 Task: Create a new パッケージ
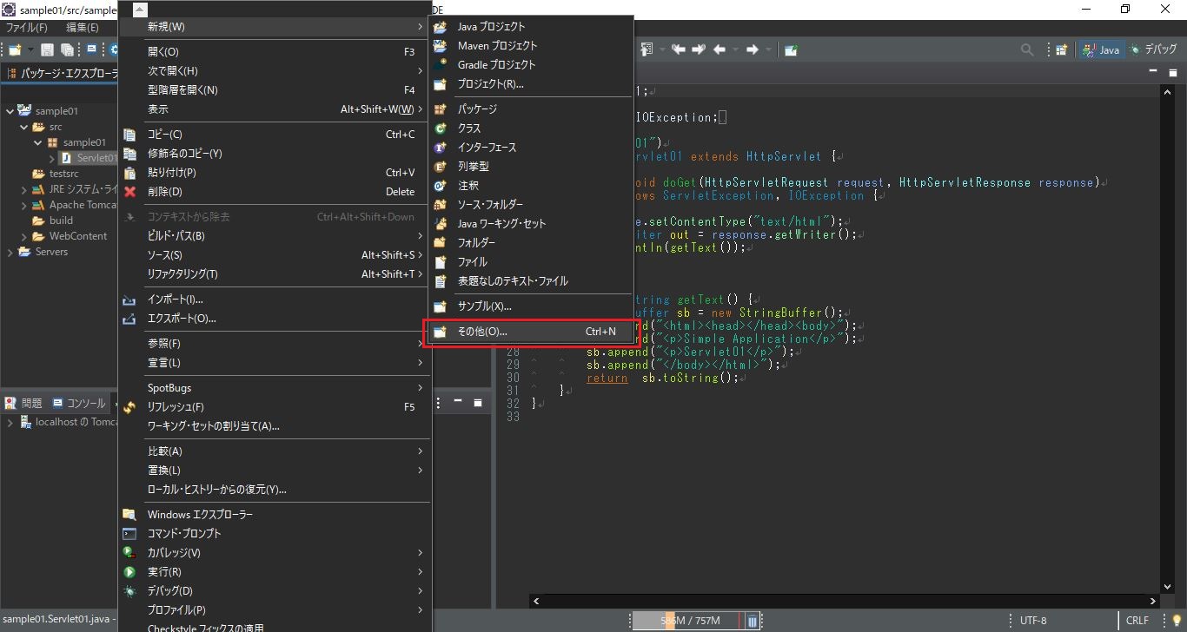click(534, 109)
